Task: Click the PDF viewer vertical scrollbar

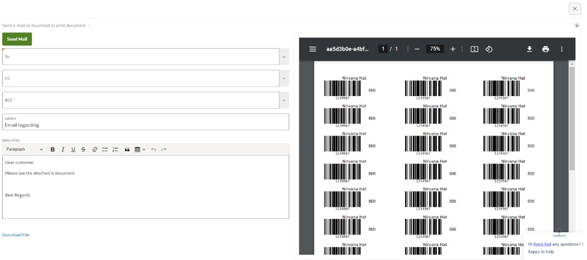Action: 572,119
